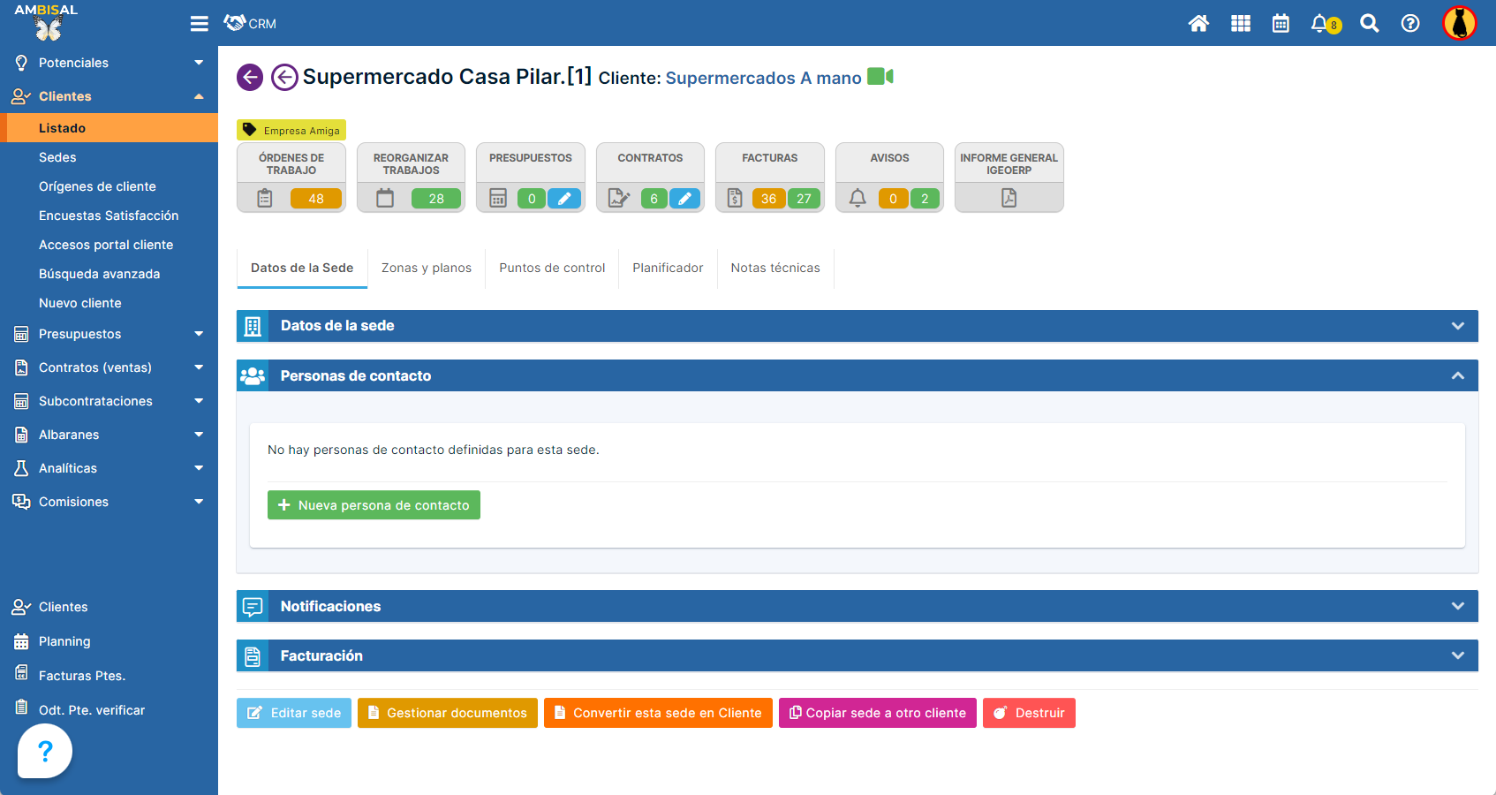The width and height of the screenshot is (1496, 795).
Task: Click the filled purple back arrow
Action: tap(250, 78)
